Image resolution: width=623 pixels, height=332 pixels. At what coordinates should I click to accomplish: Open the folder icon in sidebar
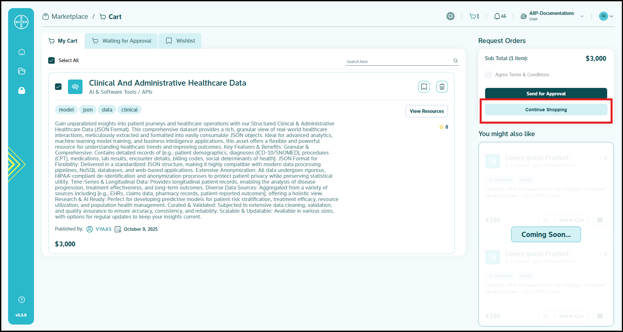click(22, 71)
